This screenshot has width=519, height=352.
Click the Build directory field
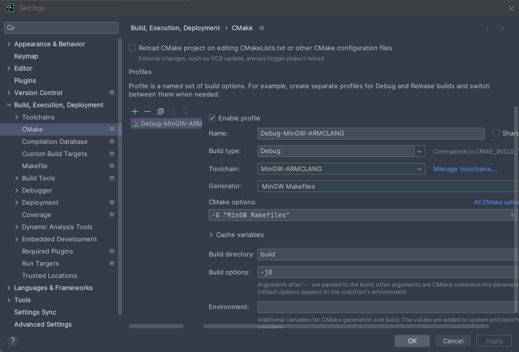(388, 254)
